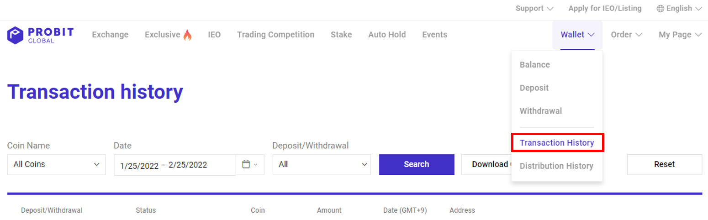Expand the My Page menu
The image size is (708, 220).
coord(680,35)
